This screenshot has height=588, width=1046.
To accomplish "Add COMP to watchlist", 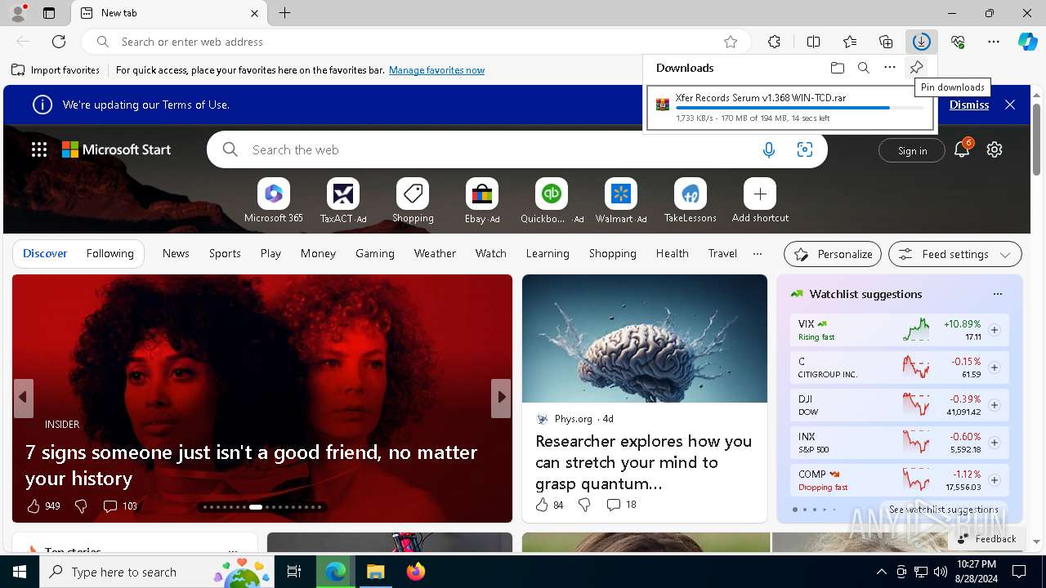I will [x=995, y=480].
